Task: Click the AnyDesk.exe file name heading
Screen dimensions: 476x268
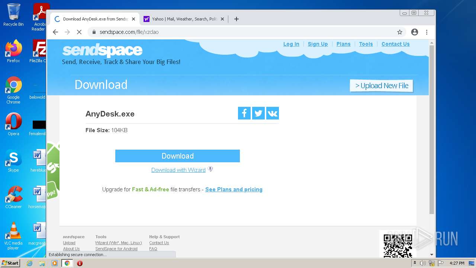Action: 110,114
